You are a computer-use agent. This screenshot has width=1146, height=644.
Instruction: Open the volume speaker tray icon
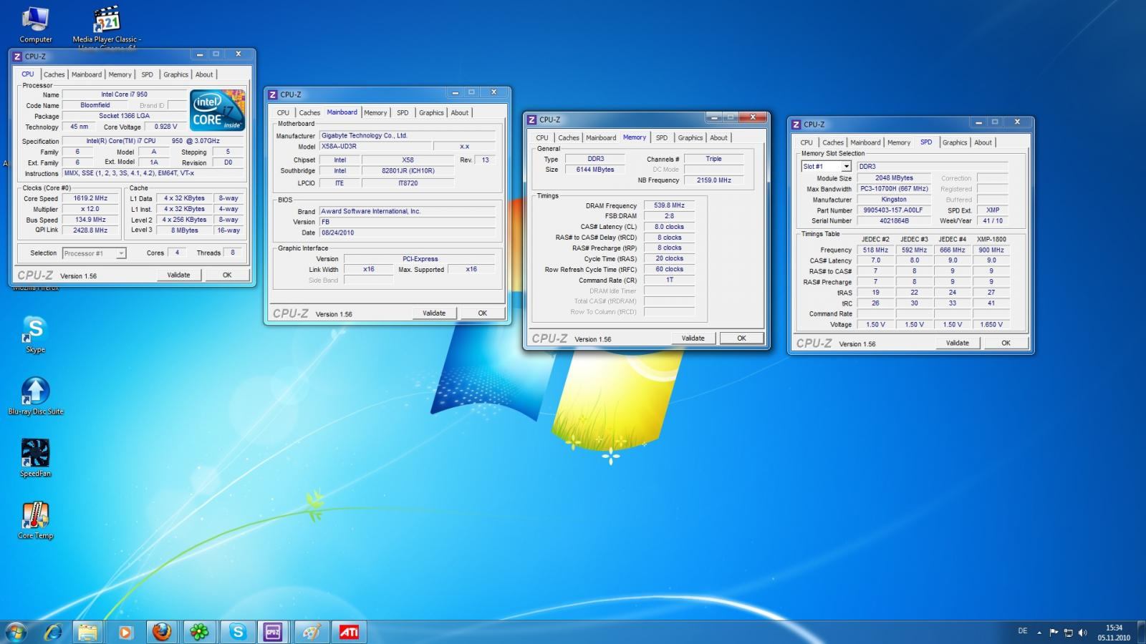(1082, 632)
